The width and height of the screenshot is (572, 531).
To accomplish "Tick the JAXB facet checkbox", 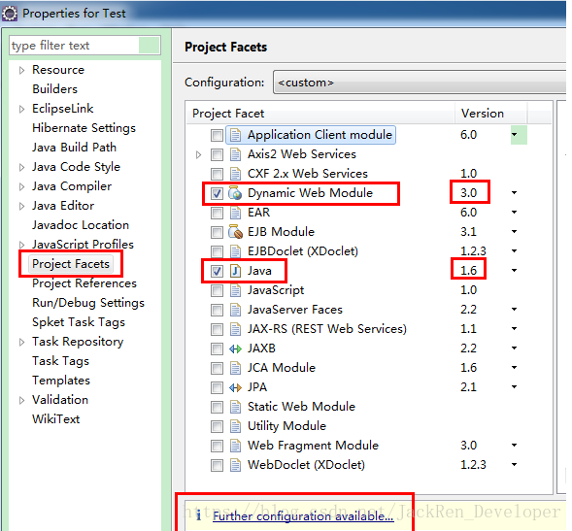I will [x=217, y=348].
